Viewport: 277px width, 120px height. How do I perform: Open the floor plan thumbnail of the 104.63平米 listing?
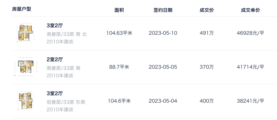[26, 33]
